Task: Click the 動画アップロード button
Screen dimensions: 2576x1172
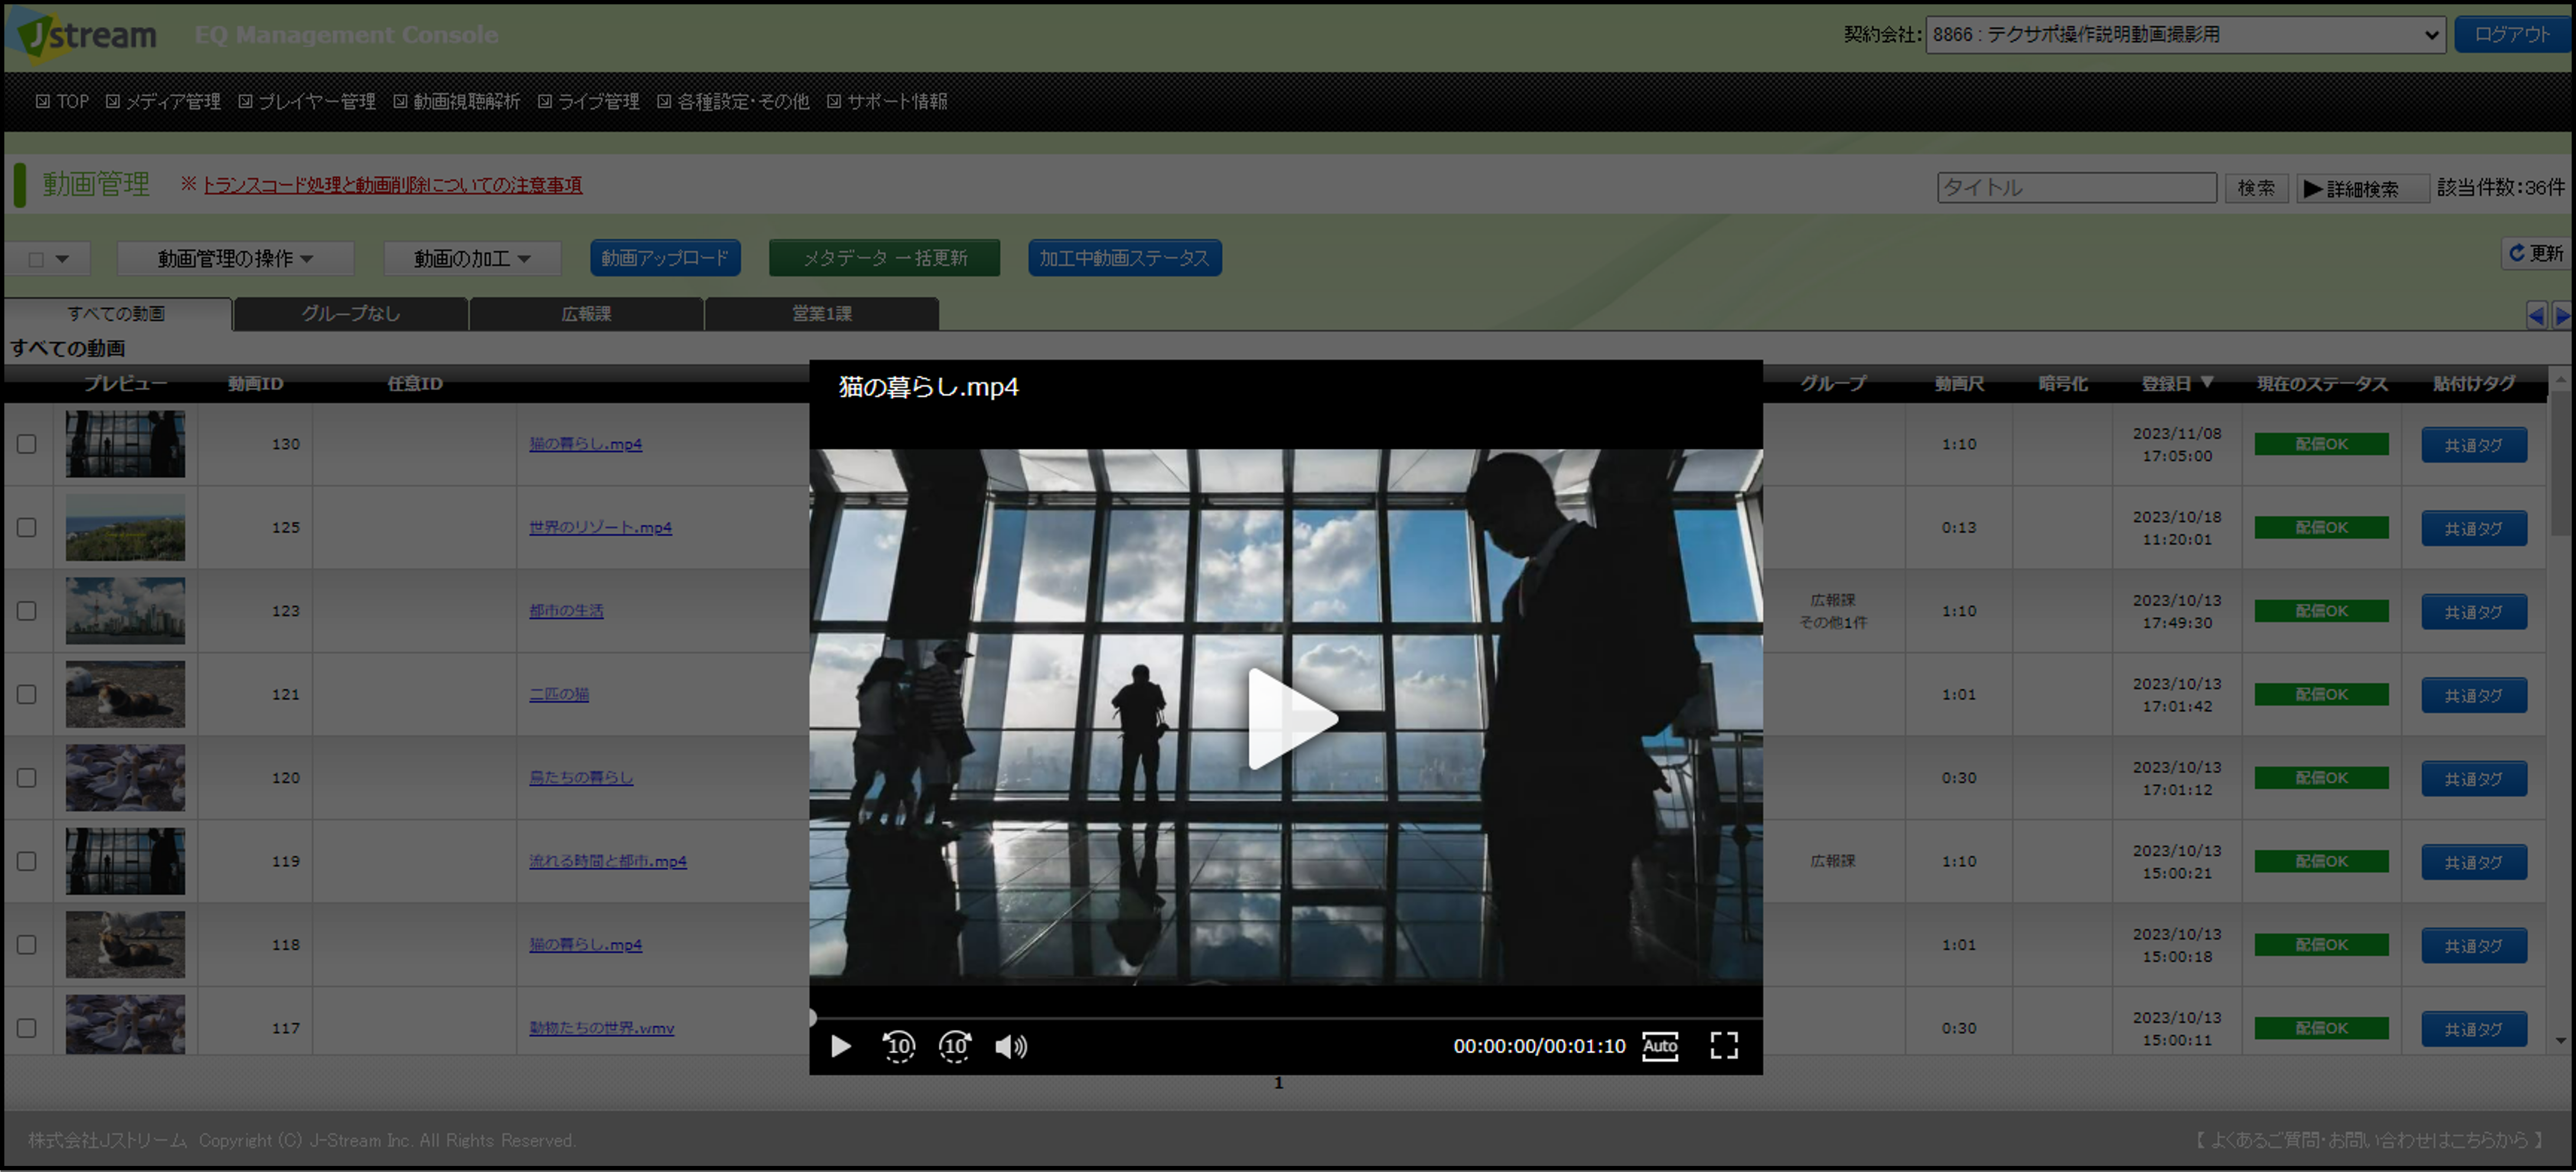Action: pyautogui.click(x=665, y=258)
